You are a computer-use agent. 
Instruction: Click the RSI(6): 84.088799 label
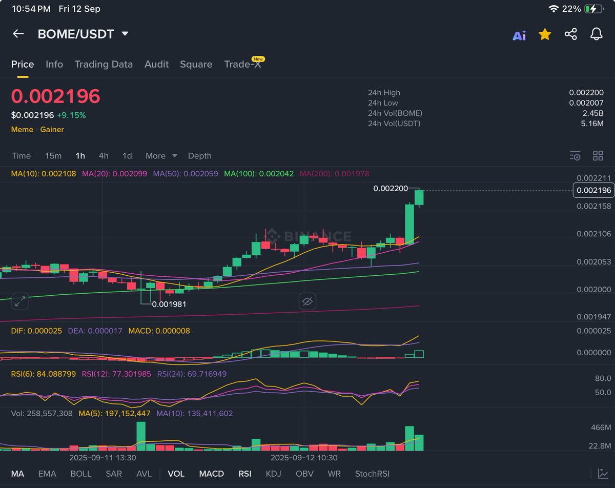44,374
